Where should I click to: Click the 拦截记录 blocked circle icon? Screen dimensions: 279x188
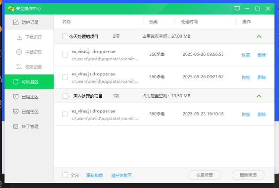click(19, 52)
